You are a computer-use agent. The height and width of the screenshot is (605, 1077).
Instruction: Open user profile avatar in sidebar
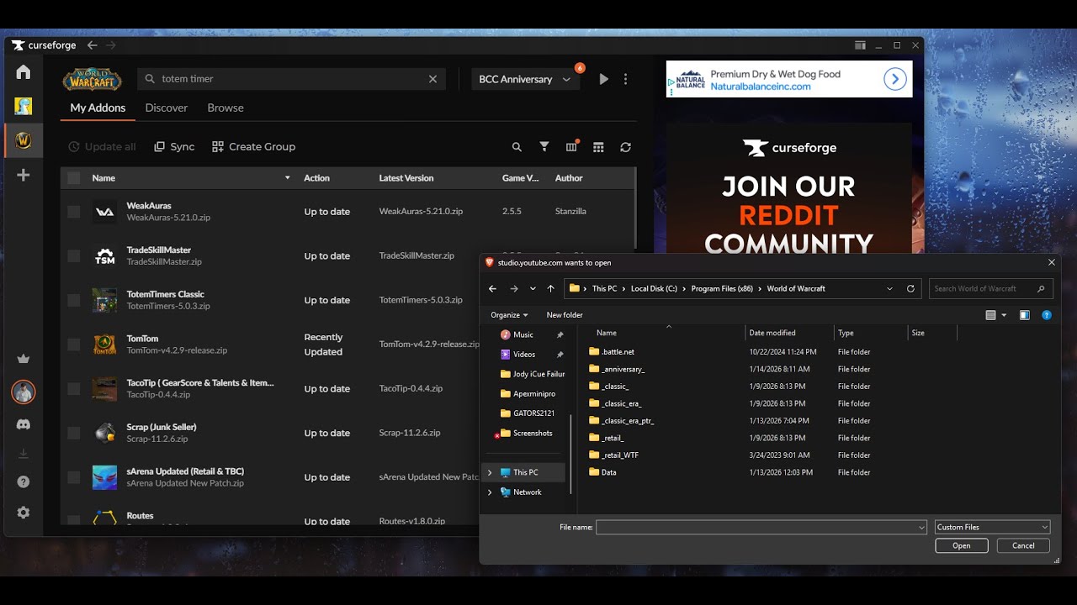click(x=24, y=392)
